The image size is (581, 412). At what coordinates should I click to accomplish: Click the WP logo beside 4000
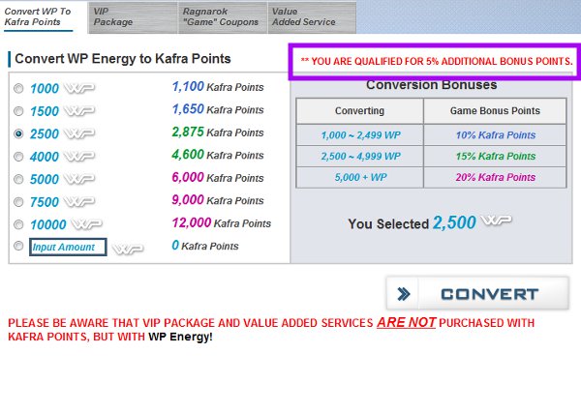tap(79, 157)
